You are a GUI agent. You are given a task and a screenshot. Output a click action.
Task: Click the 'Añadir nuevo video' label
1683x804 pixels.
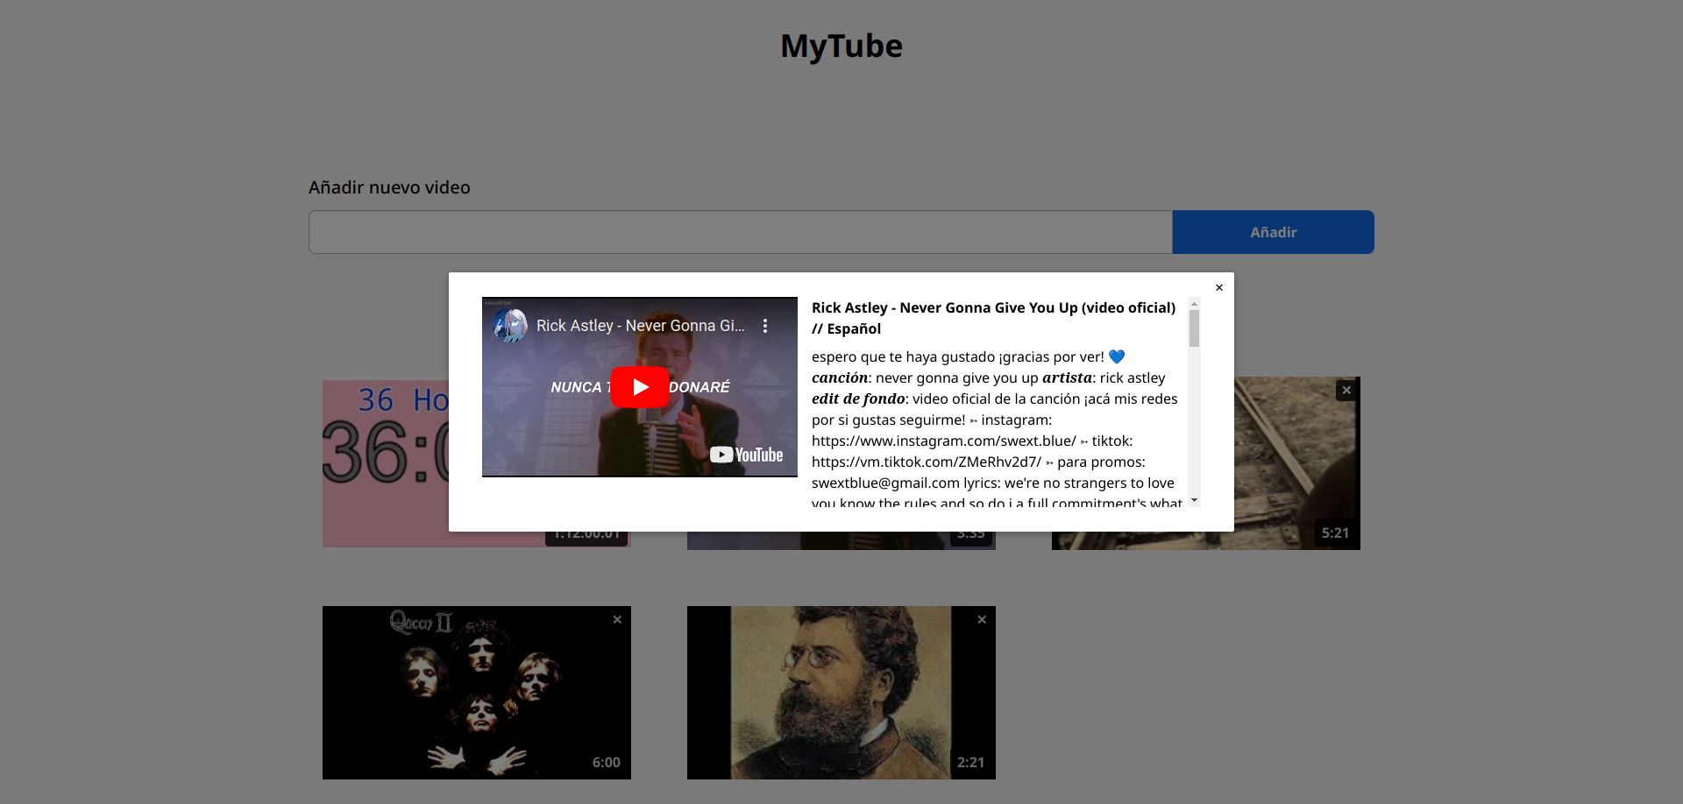pos(389,187)
